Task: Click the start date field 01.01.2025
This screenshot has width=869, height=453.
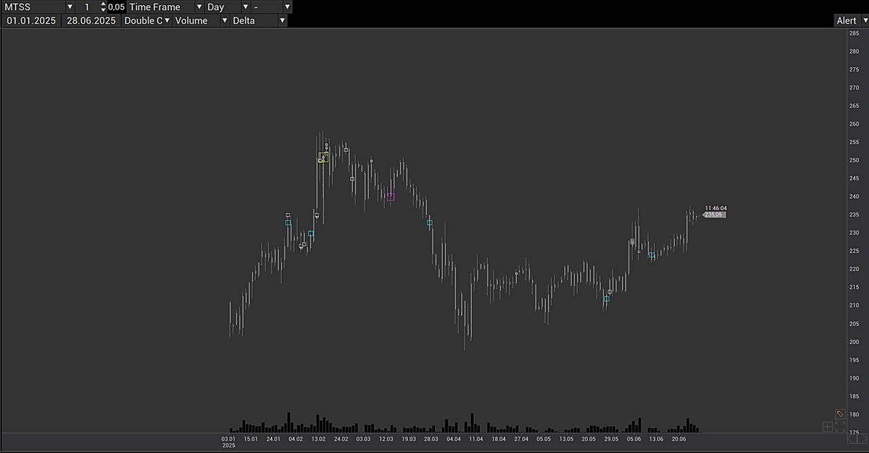Action: 31,20
